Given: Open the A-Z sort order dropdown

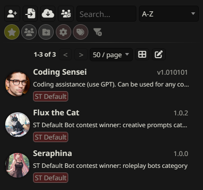Looking at the screenshot, I should coord(169,14).
